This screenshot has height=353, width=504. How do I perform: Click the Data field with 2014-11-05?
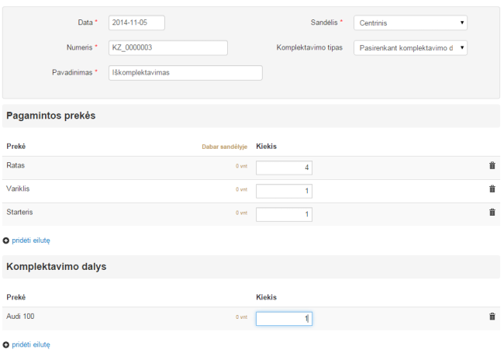(136, 23)
